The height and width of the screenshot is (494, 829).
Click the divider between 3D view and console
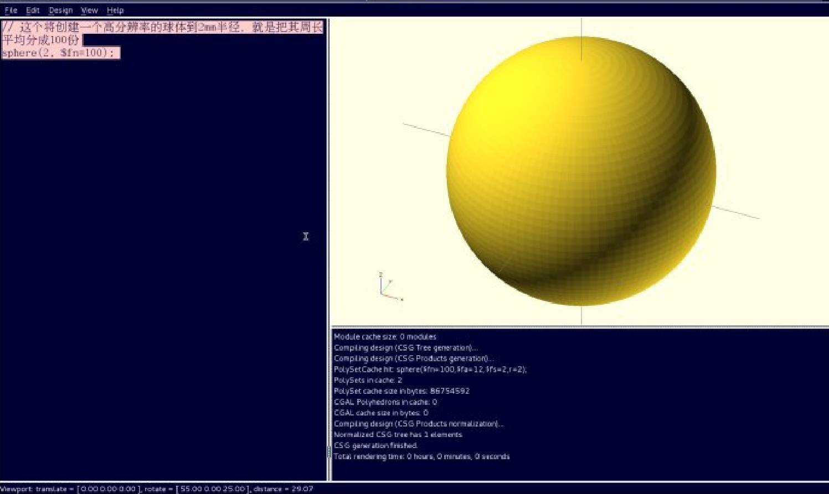pyautogui.click(x=579, y=327)
